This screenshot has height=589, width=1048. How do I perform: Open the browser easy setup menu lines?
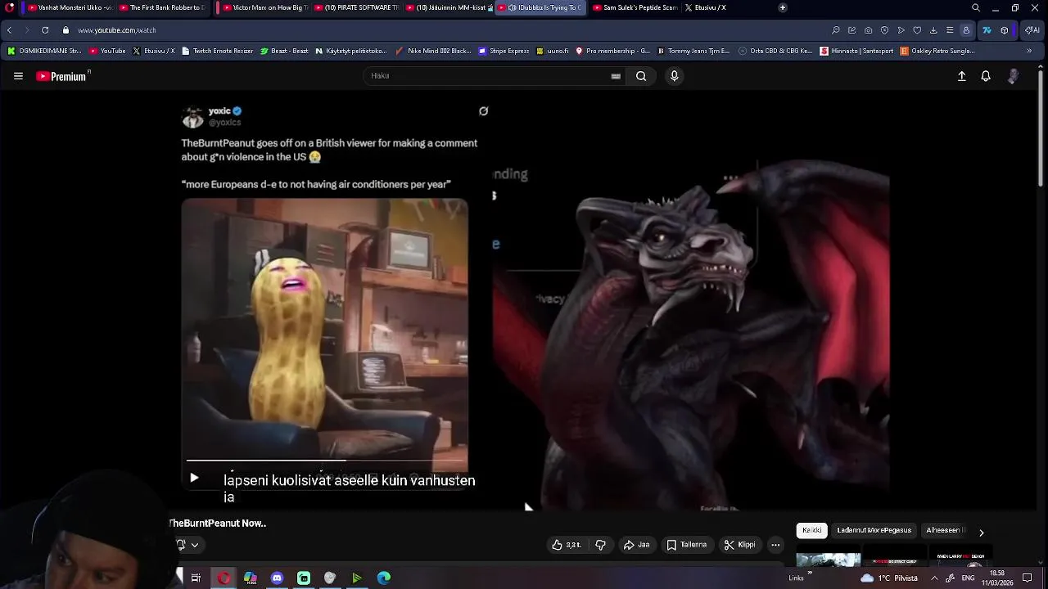coord(950,30)
